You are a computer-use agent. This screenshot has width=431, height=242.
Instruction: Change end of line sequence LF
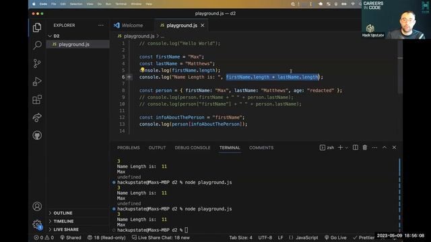[x=280, y=237]
